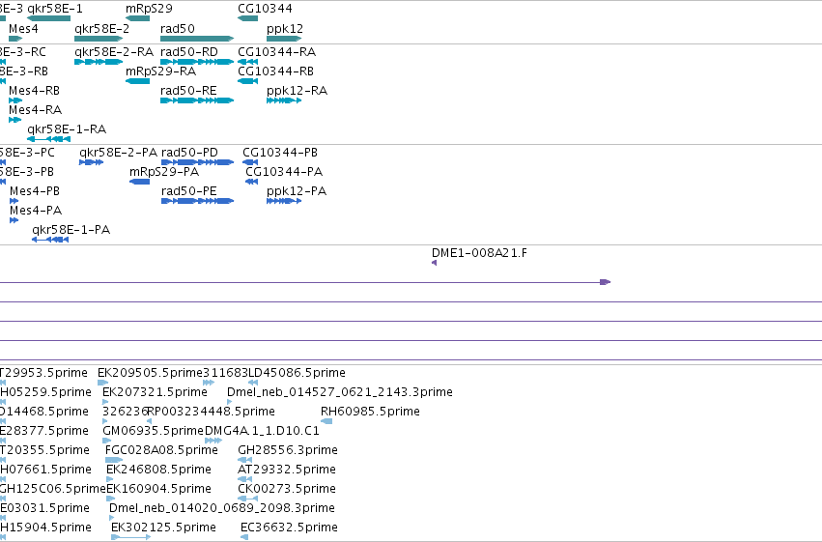Select the AT29332.5prime EST label
The width and height of the screenshot is (822, 542).
287,470
